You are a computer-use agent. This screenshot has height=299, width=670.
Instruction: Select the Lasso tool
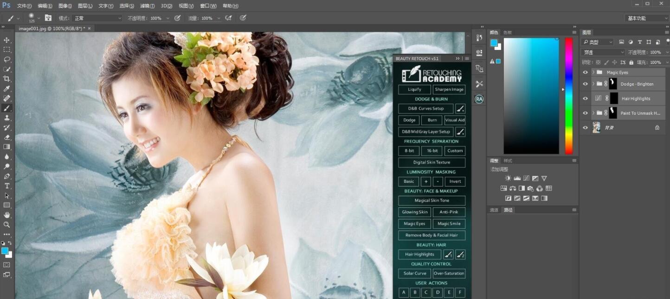tap(6, 60)
